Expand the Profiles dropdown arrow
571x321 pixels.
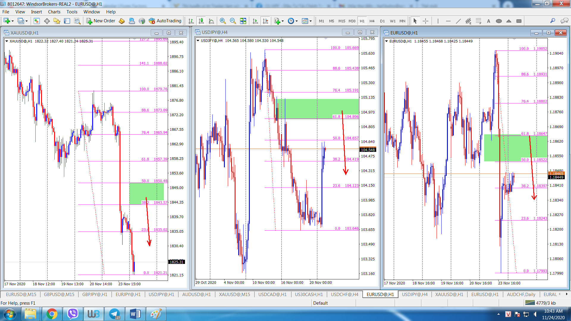tap(26, 21)
